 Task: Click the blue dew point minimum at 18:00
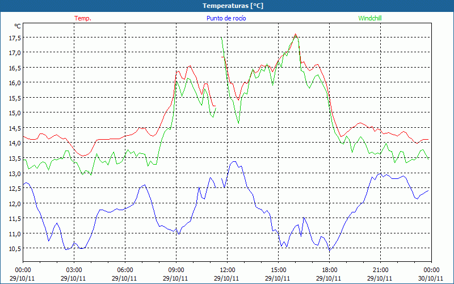330,250
